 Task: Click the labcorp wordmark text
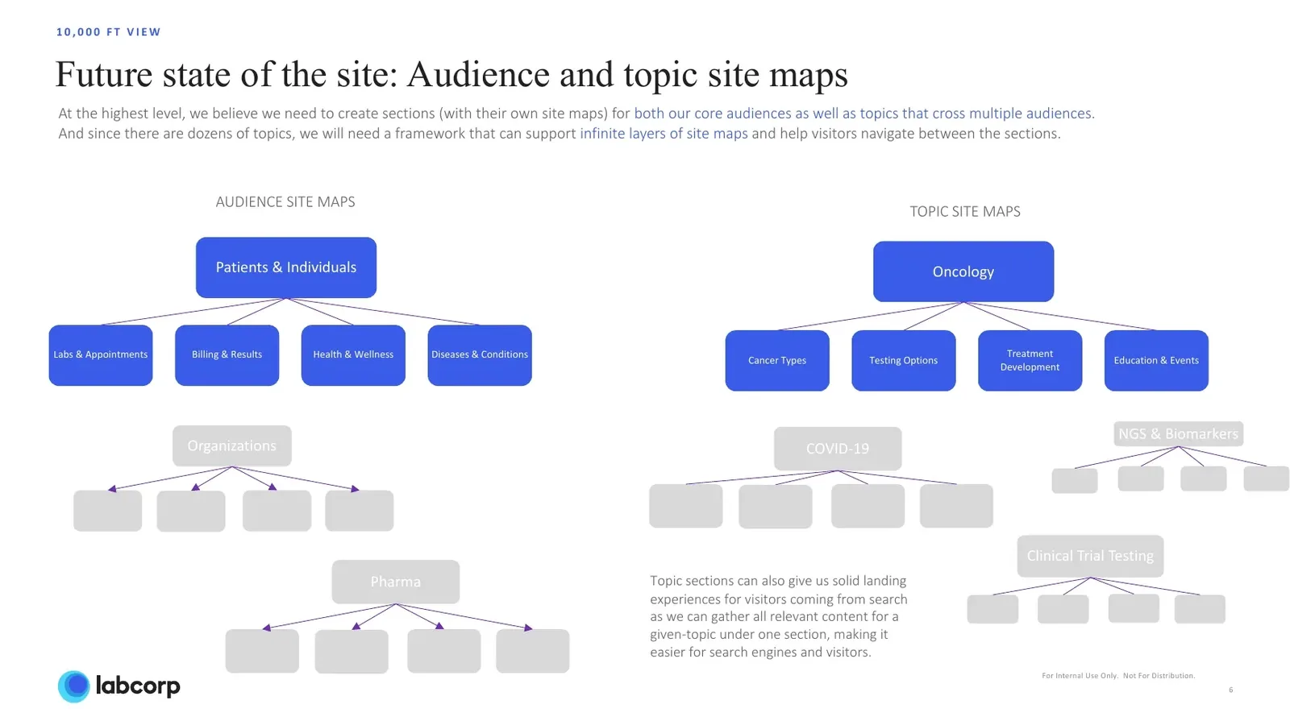point(138,686)
